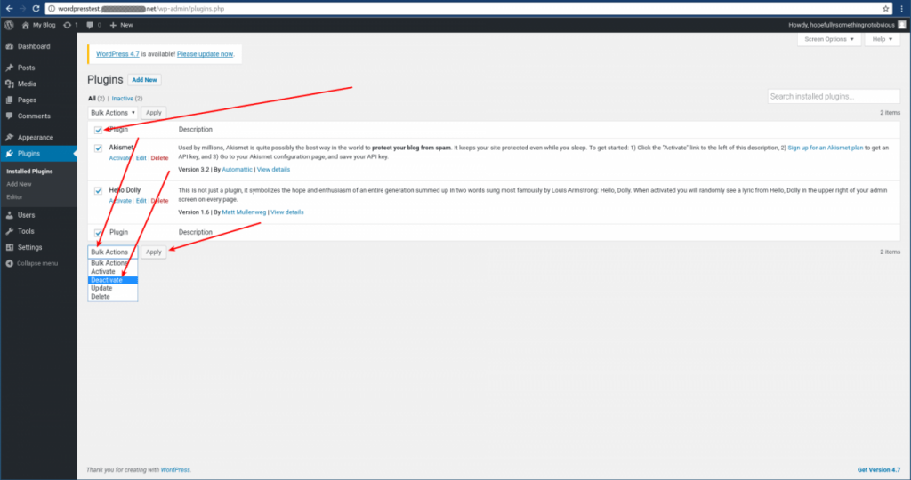
Task: Select Deactivate in the dropdown list
Action: coord(113,280)
